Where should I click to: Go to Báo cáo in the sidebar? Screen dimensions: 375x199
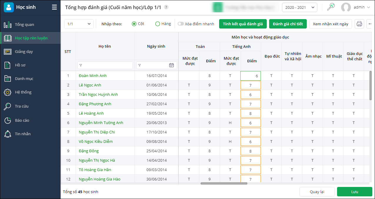(x=22, y=120)
